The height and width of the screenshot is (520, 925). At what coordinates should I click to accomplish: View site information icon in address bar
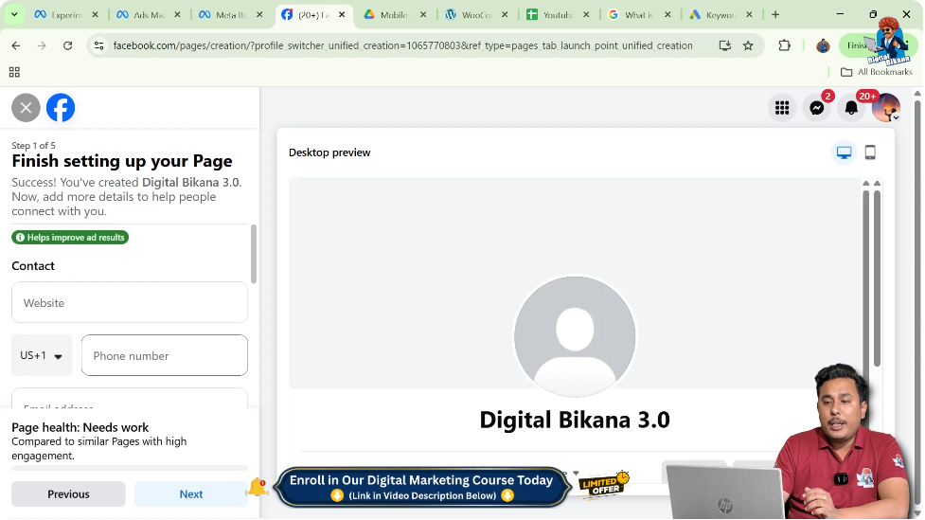(99, 45)
